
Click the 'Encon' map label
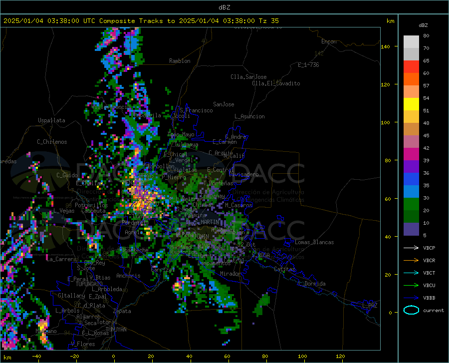pos(329,41)
